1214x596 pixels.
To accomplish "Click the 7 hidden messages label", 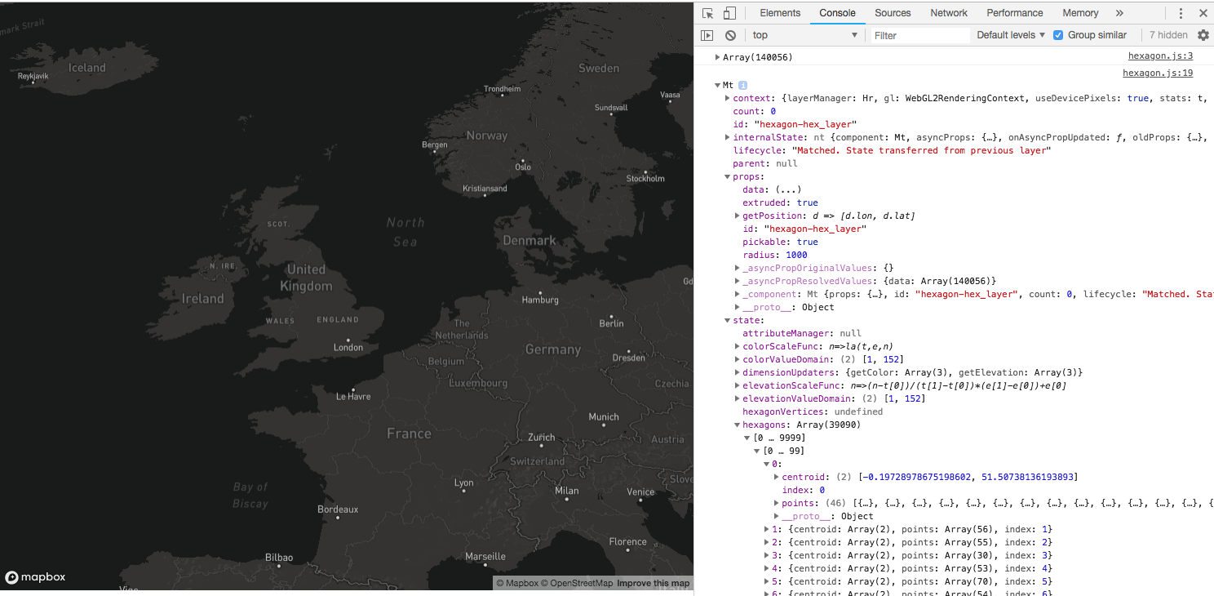I will (x=1168, y=35).
